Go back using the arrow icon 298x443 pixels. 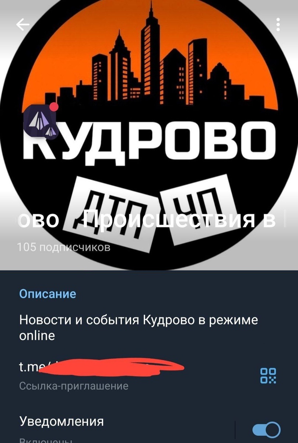[22, 25]
